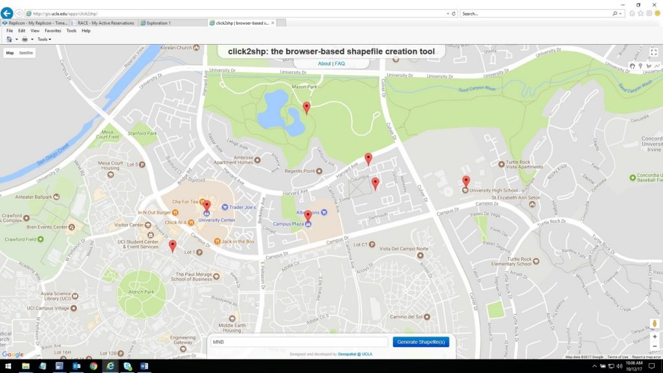Open the browser home page dropdown arrow
This screenshot has height=373, width=663.
click(x=16, y=39)
